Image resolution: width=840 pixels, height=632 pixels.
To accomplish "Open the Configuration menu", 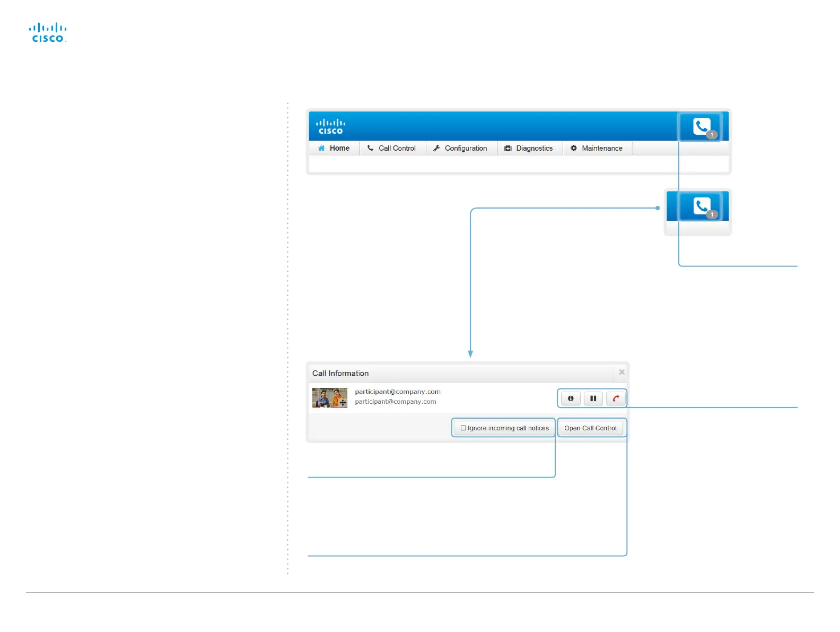I will (461, 148).
